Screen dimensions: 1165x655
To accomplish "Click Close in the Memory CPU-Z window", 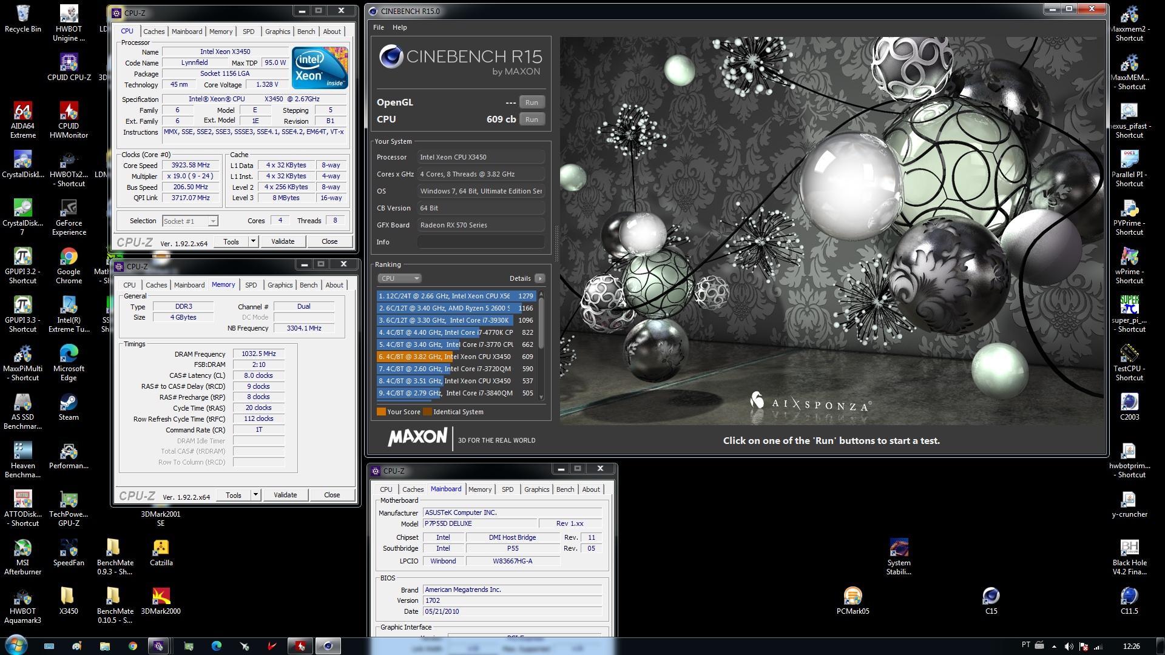I will [332, 495].
